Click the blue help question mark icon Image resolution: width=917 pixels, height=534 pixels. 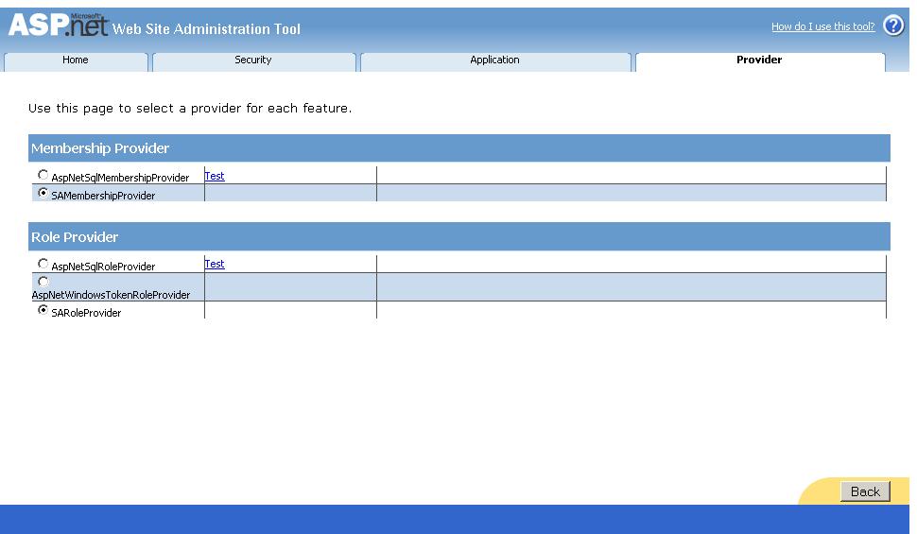[x=893, y=26]
